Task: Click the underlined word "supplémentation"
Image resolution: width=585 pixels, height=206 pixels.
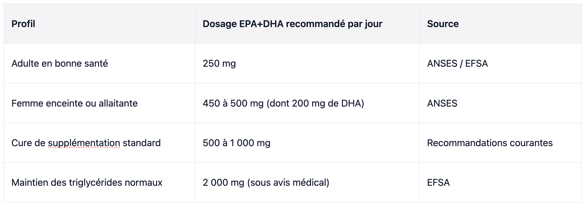Action: coord(84,143)
